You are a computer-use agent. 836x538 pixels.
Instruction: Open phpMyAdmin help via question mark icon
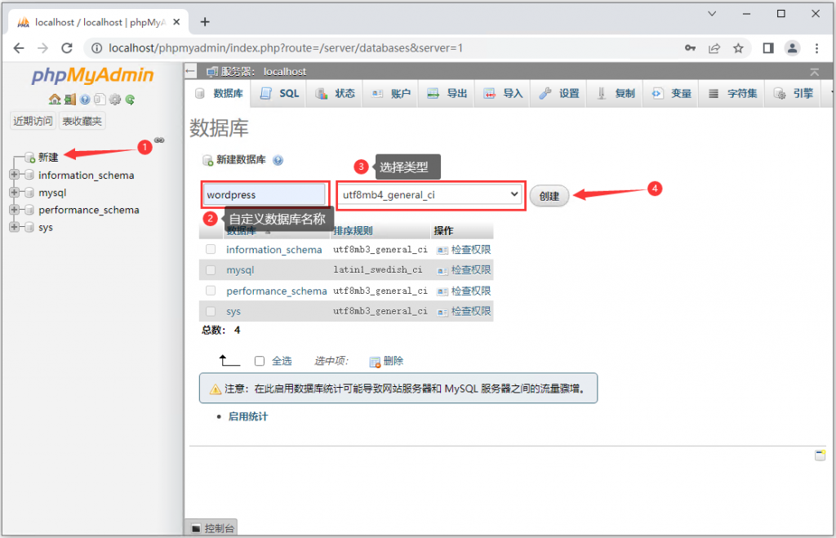tap(86, 100)
